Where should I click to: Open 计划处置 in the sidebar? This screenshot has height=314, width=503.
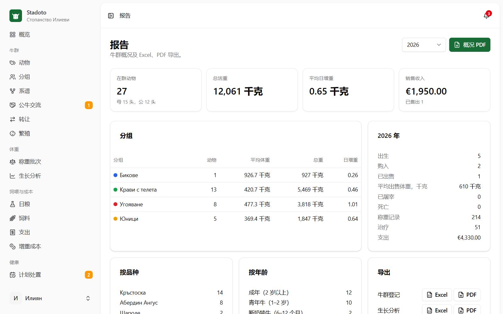[x=50, y=275]
